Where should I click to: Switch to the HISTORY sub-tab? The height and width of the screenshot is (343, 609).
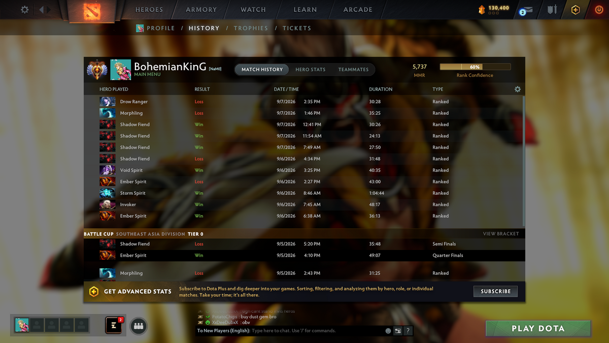(204, 28)
